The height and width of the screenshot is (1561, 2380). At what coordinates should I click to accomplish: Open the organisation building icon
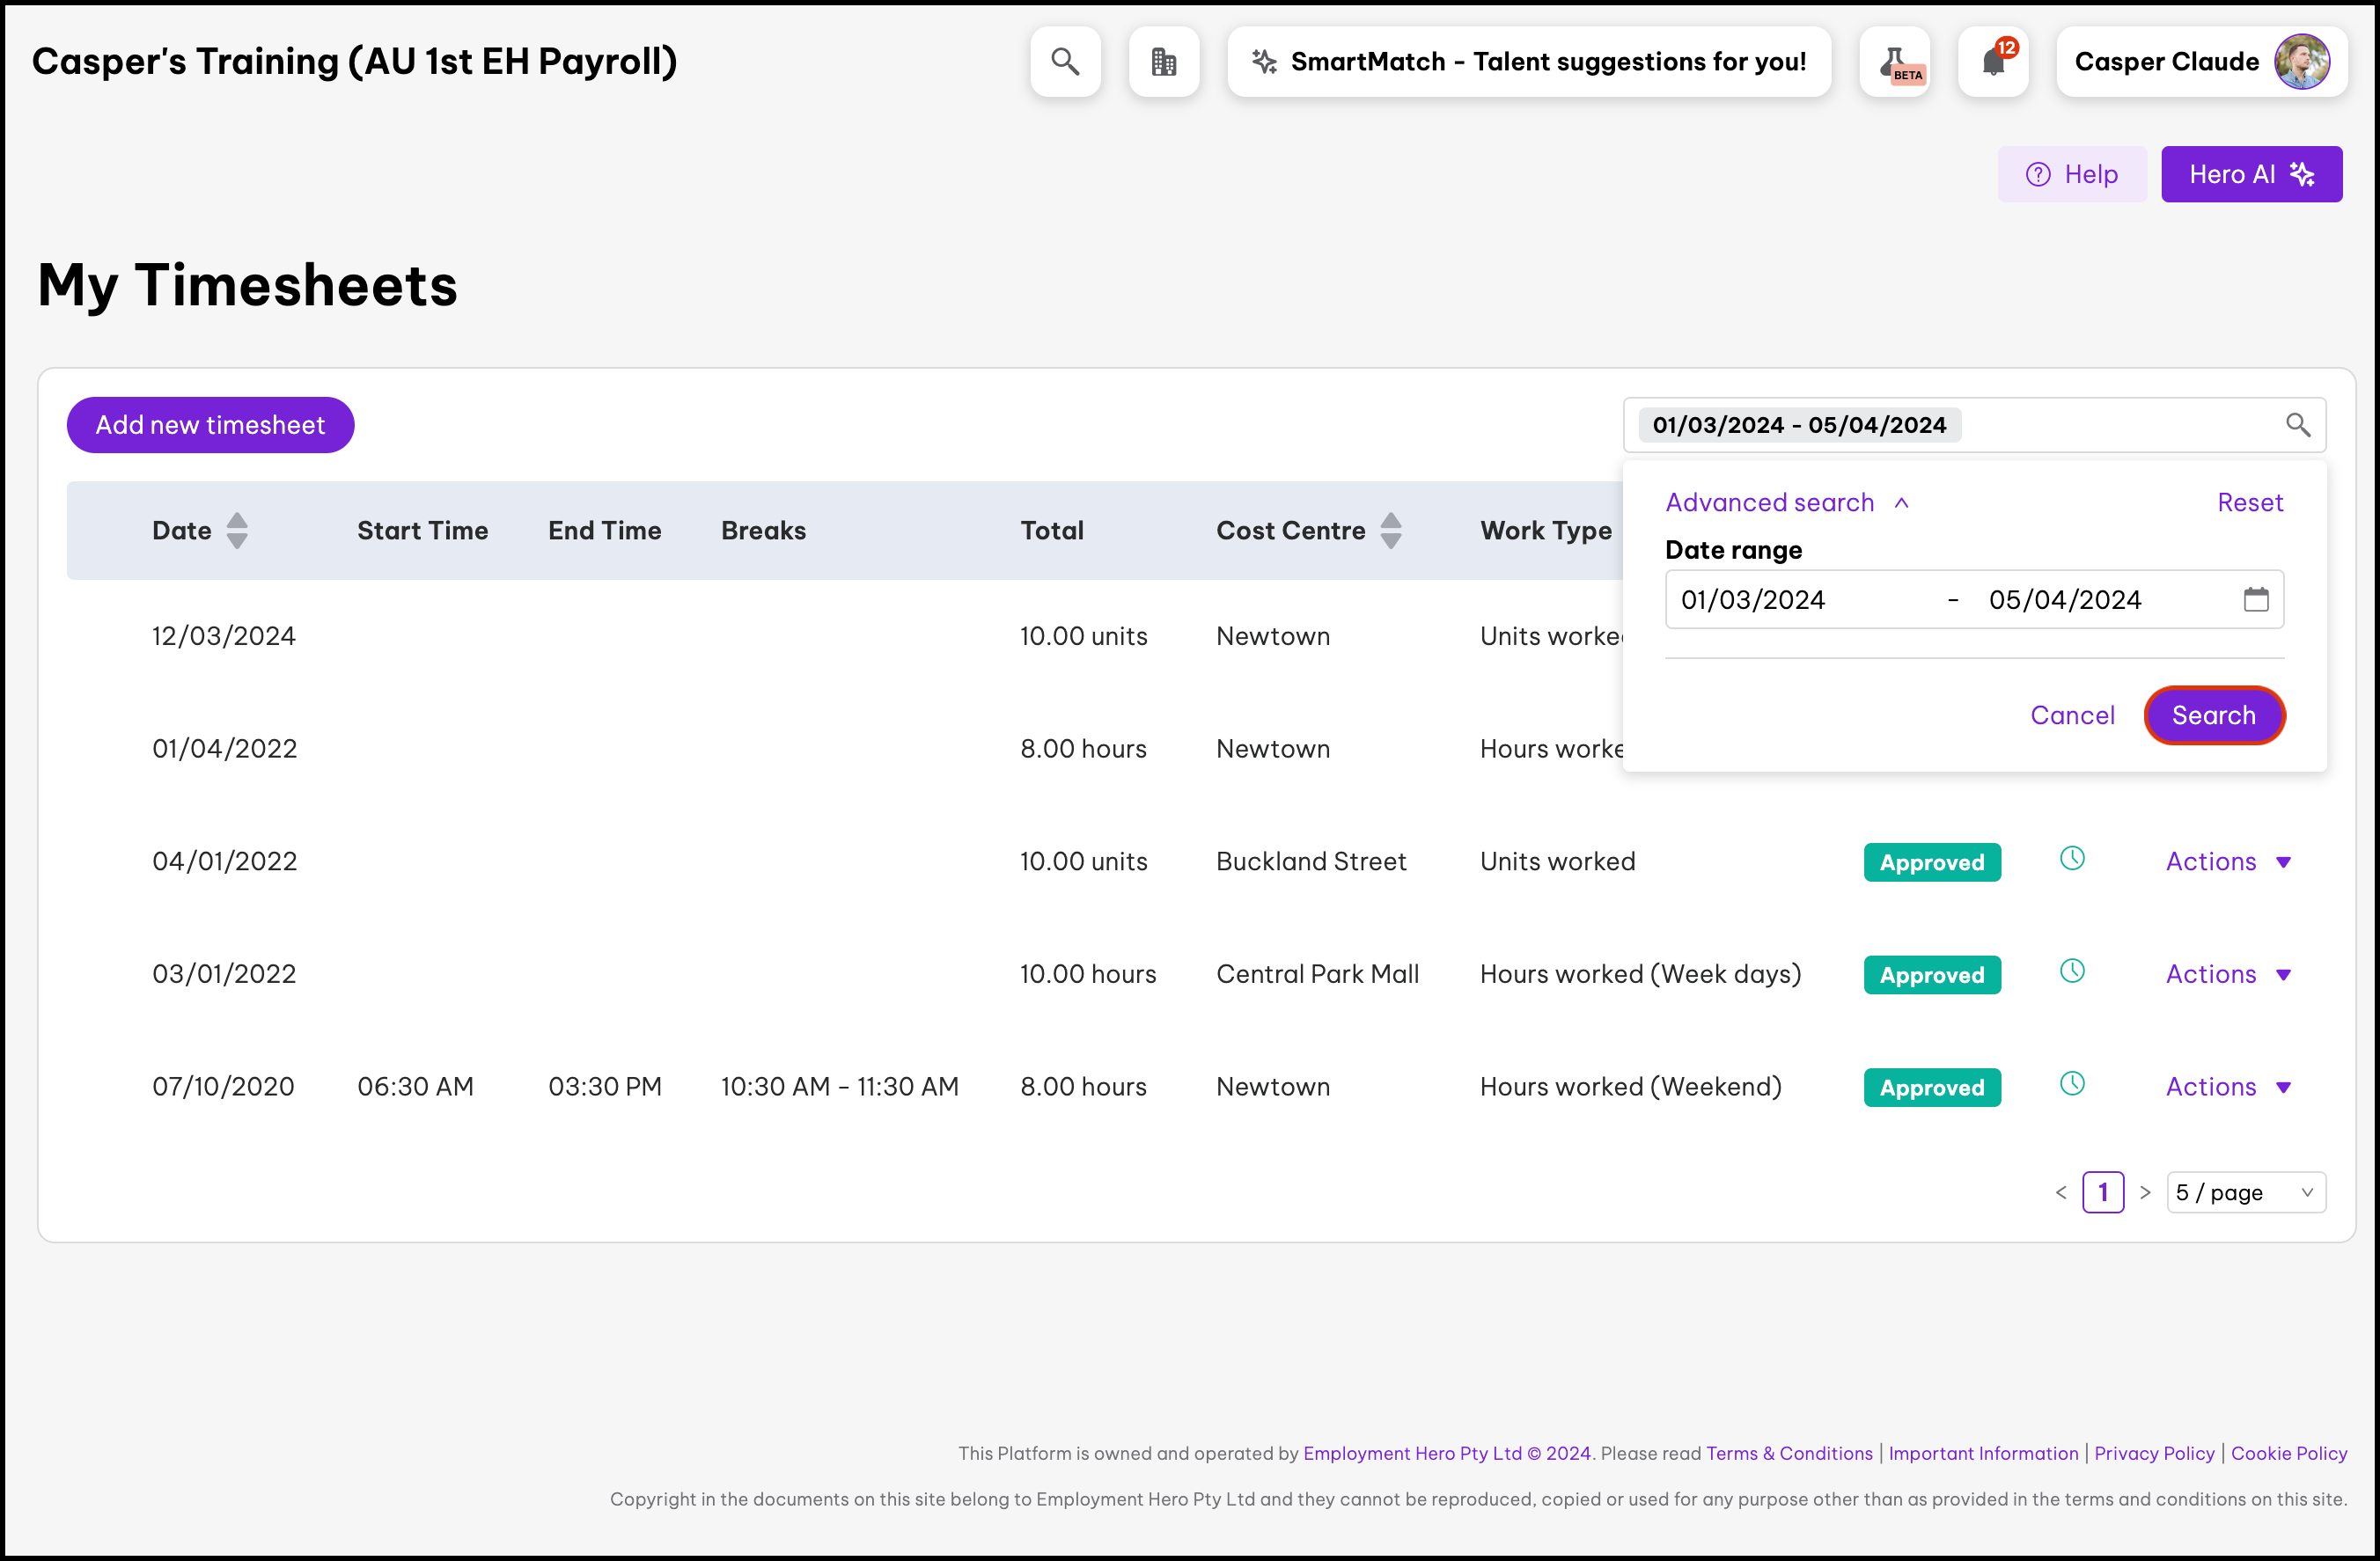(x=1163, y=62)
